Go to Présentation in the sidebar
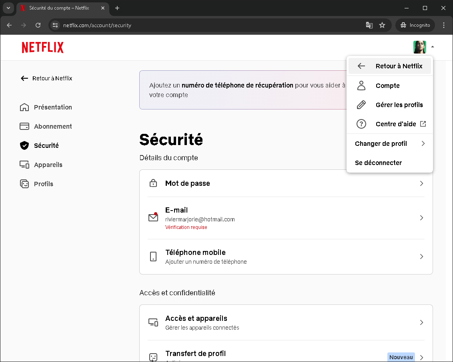This screenshot has width=453, height=362. (46, 107)
